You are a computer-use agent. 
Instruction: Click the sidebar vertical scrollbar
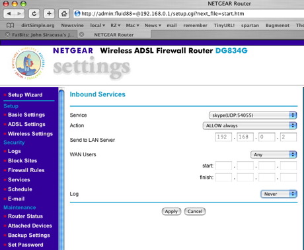pyautogui.click(x=61, y=169)
